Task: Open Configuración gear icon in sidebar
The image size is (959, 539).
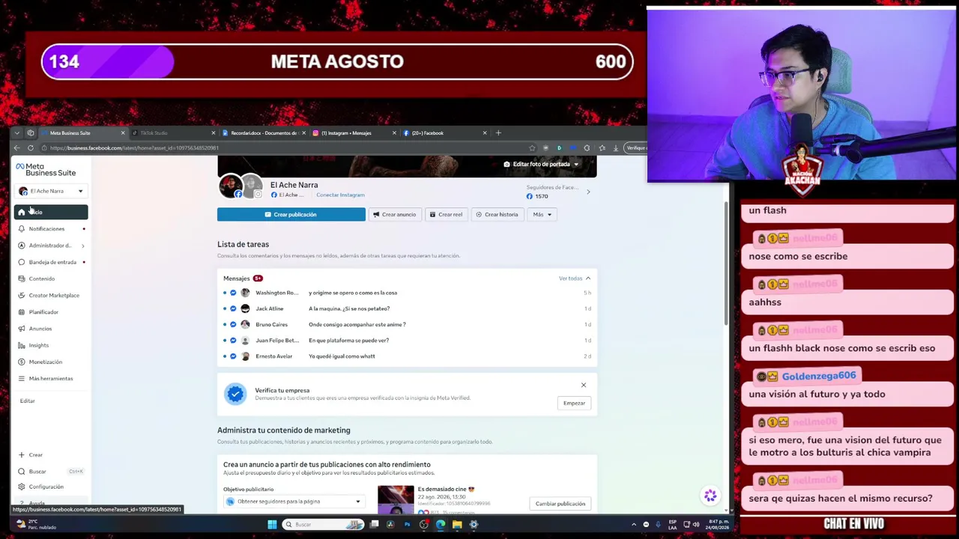Action: click(22, 487)
